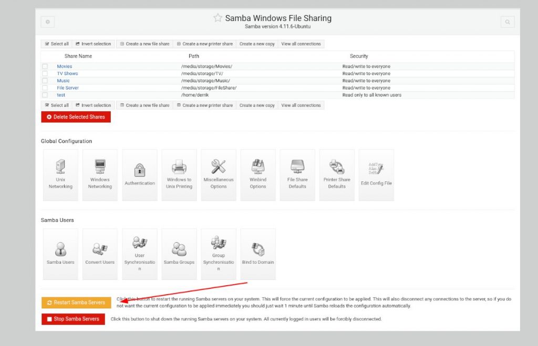This screenshot has height=346, width=538.
Task: Click the search icon at top right
Action: pyautogui.click(x=507, y=22)
